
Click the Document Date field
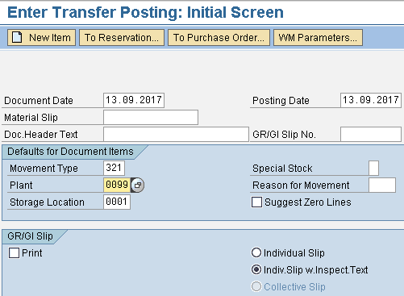coord(134,100)
